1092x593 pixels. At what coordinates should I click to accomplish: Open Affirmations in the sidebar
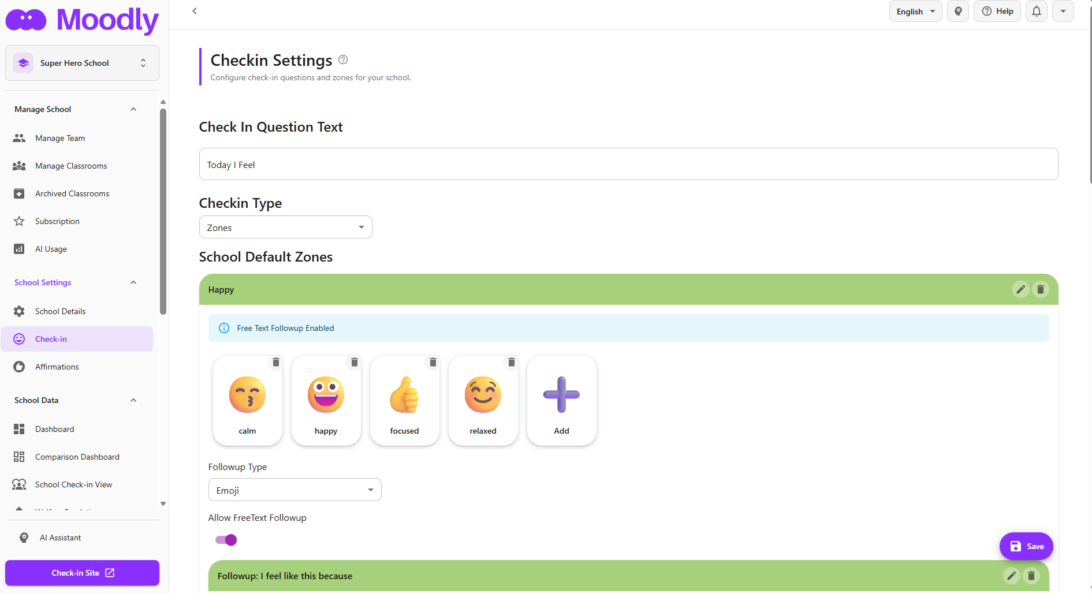coord(57,367)
